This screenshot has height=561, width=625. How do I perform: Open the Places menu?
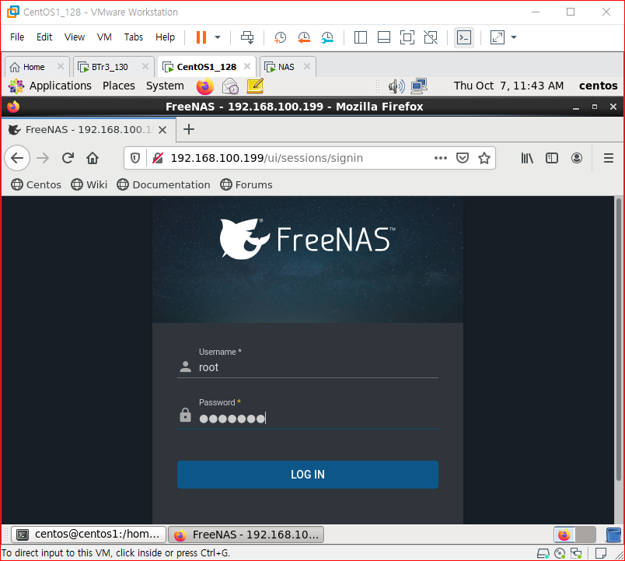pos(119,86)
